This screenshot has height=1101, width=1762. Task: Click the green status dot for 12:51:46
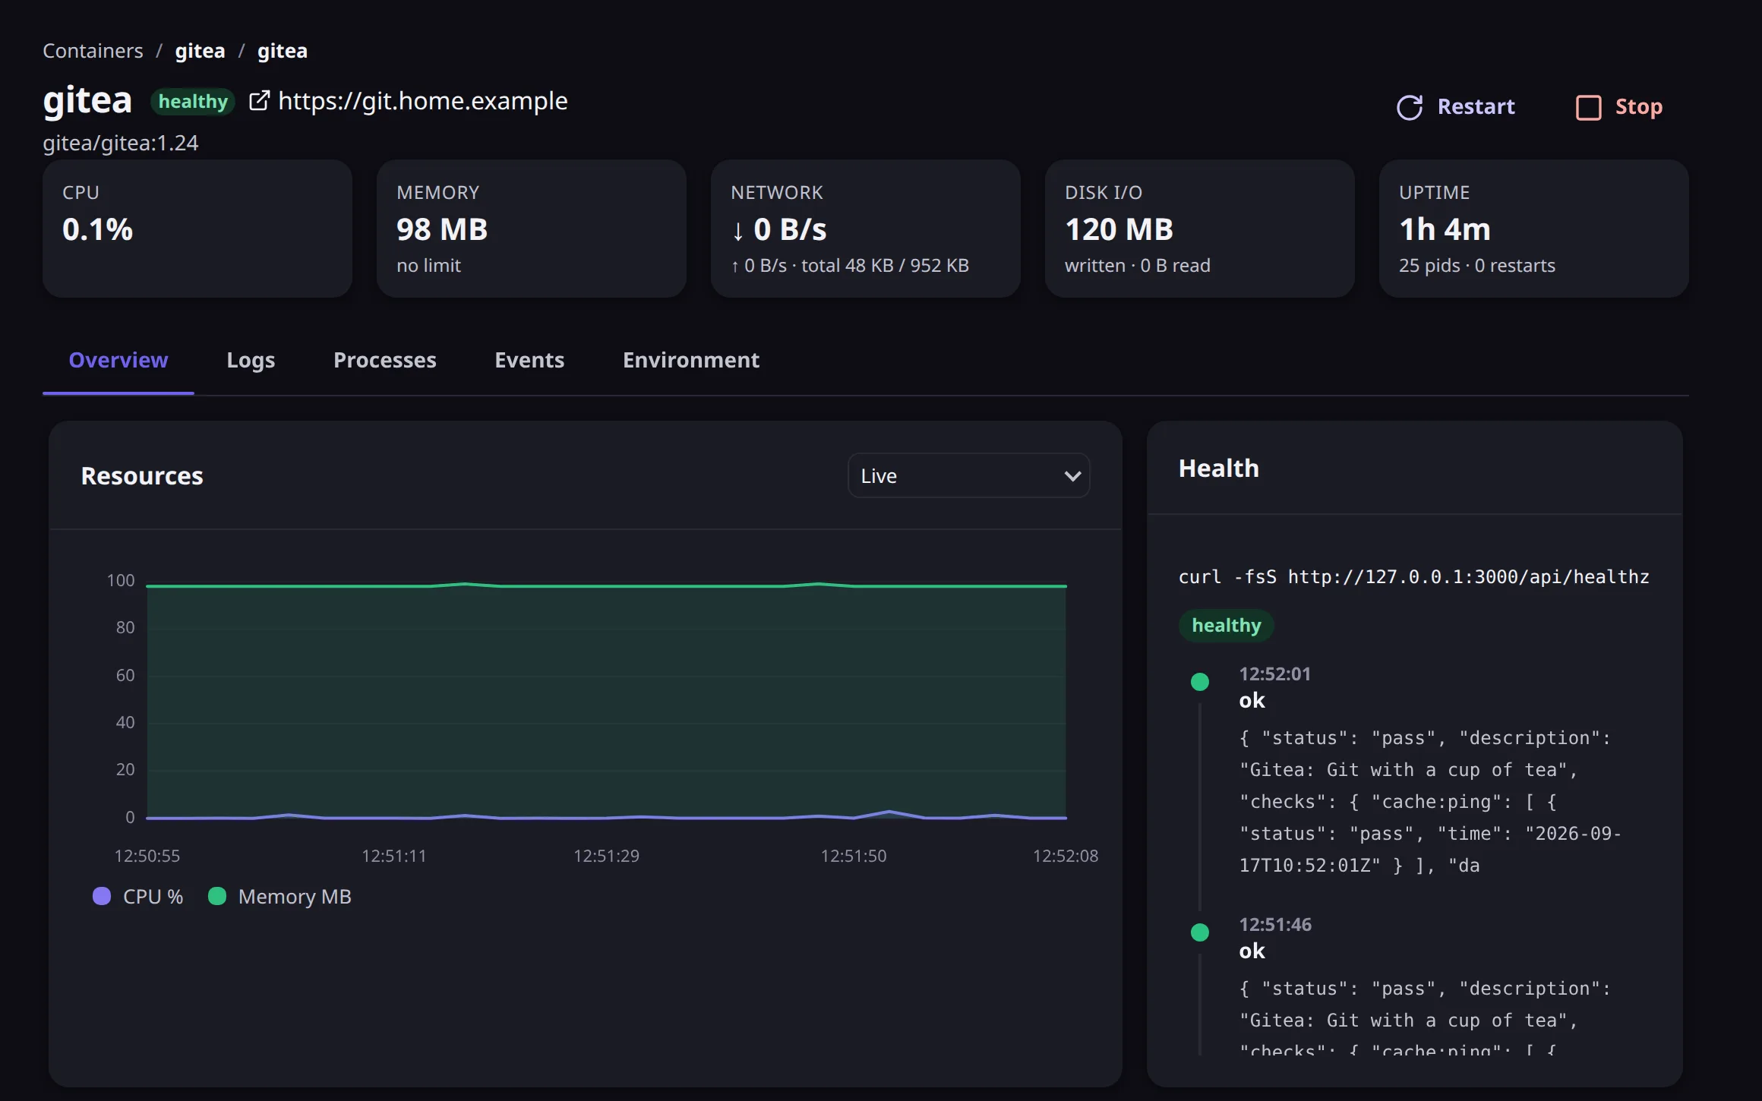tap(1200, 932)
